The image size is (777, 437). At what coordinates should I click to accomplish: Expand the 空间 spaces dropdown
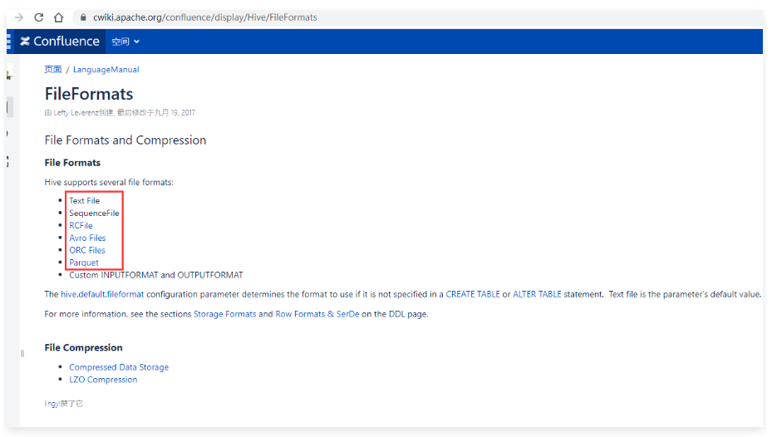point(125,42)
